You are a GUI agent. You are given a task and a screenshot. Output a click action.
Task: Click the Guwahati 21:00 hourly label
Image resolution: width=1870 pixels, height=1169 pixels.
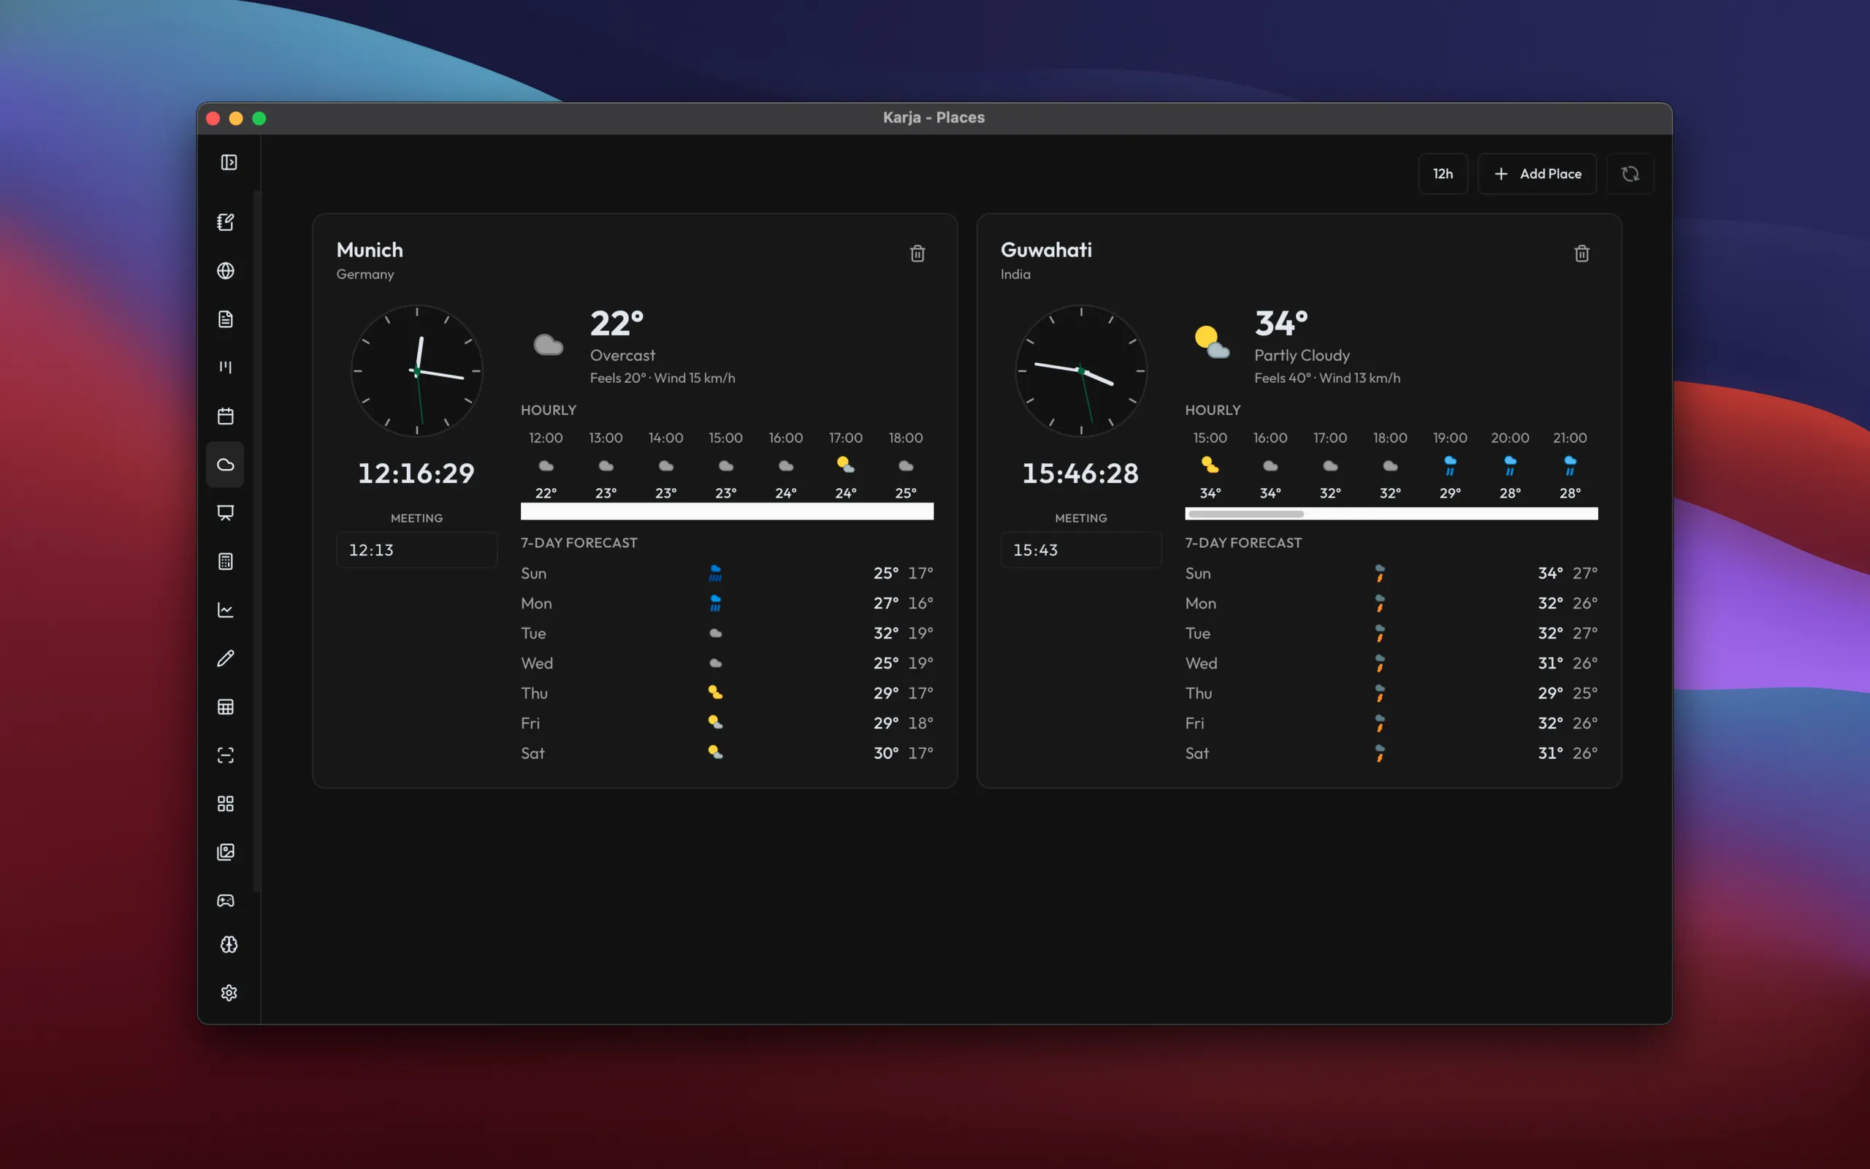1569,438
